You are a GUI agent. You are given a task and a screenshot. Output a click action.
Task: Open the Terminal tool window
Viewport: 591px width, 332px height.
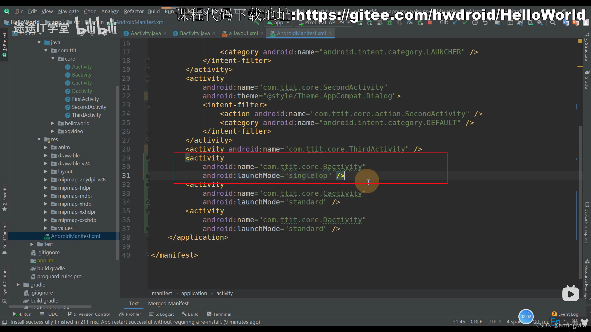coord(219,314)
